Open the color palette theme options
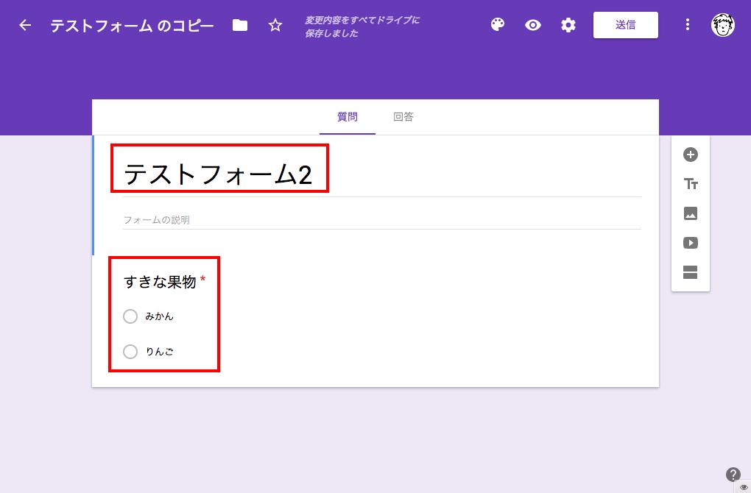 (x=498, y=25)
